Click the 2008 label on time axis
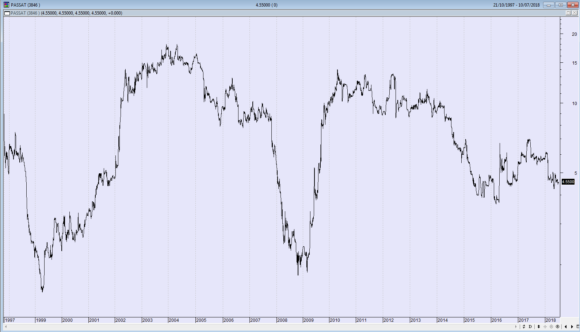The height and width of the screenshot is (332, 580). click(x=282, y=320)
